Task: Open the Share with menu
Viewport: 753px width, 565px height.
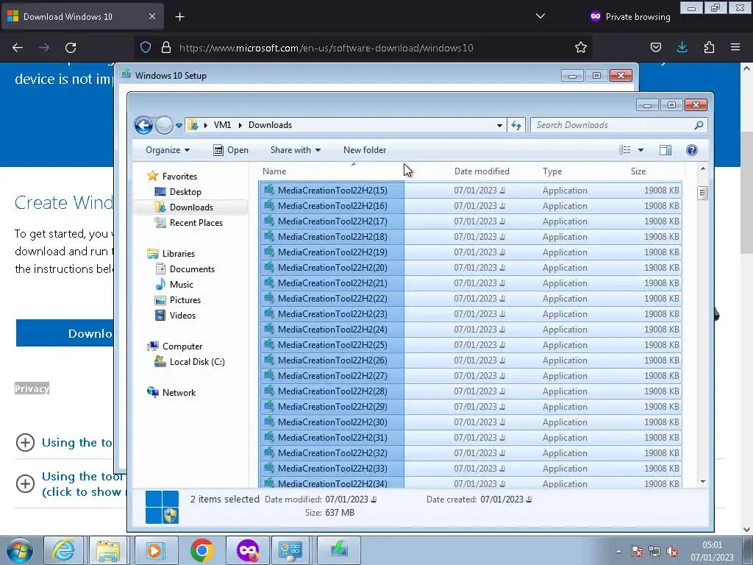Action: (296, 150)
